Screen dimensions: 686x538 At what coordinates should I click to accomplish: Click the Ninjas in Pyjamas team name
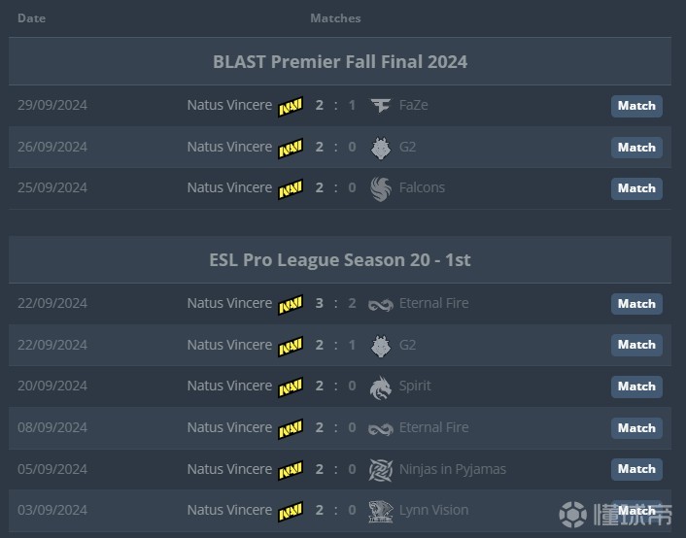tap(452, 469)
